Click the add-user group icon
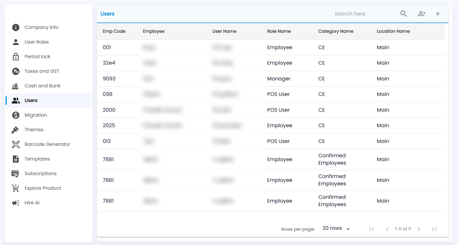This screenshot has height=245, width=459. [422, 14]
